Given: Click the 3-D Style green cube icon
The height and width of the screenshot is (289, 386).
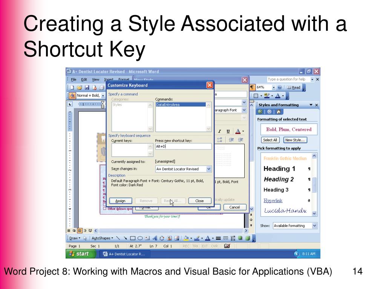Looking at the screenshot, I should pyautogui.click(x=248, y=238).
